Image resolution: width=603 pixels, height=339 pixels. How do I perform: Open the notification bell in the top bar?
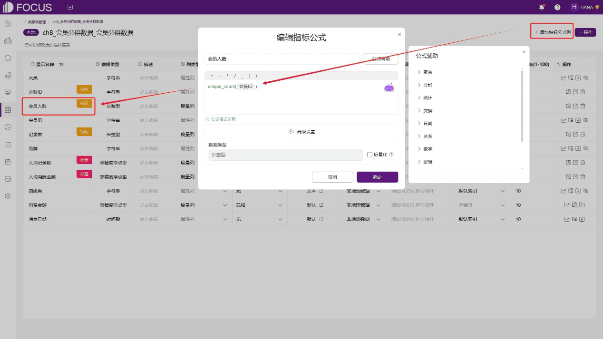pyautogui.click(x=541, y=7)
